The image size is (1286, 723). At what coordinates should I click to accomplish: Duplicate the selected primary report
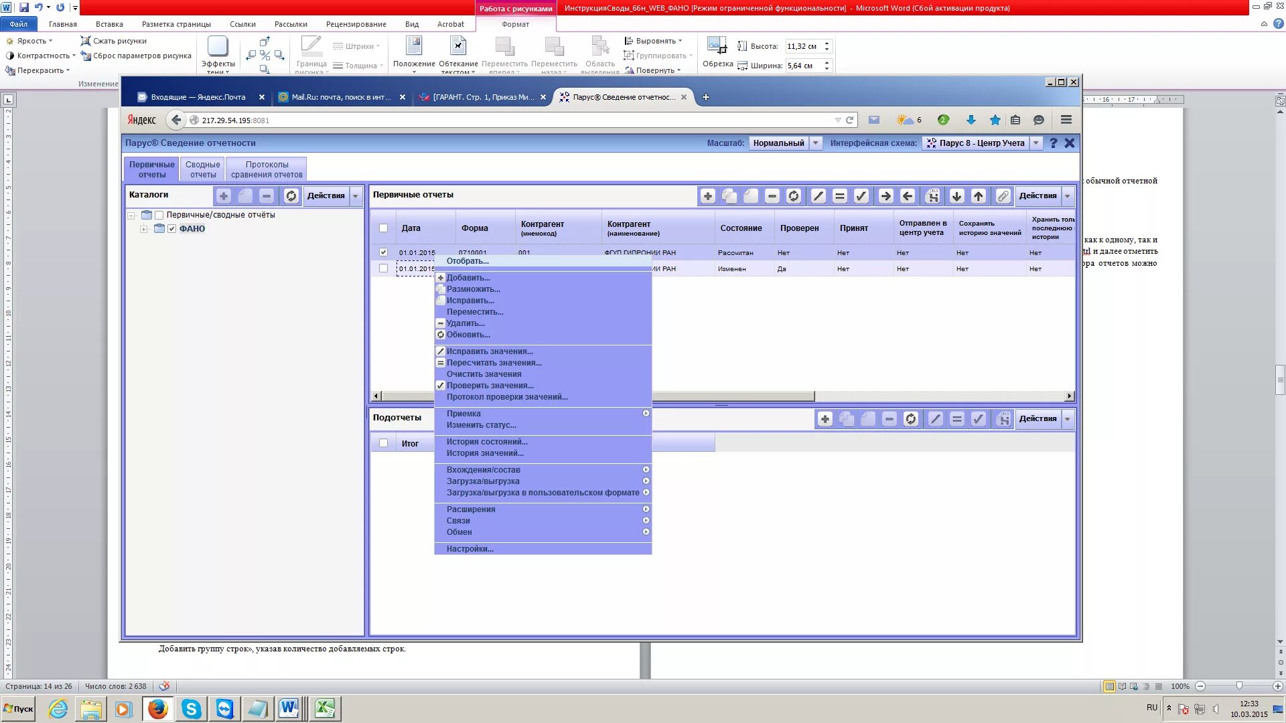point(729,196)
